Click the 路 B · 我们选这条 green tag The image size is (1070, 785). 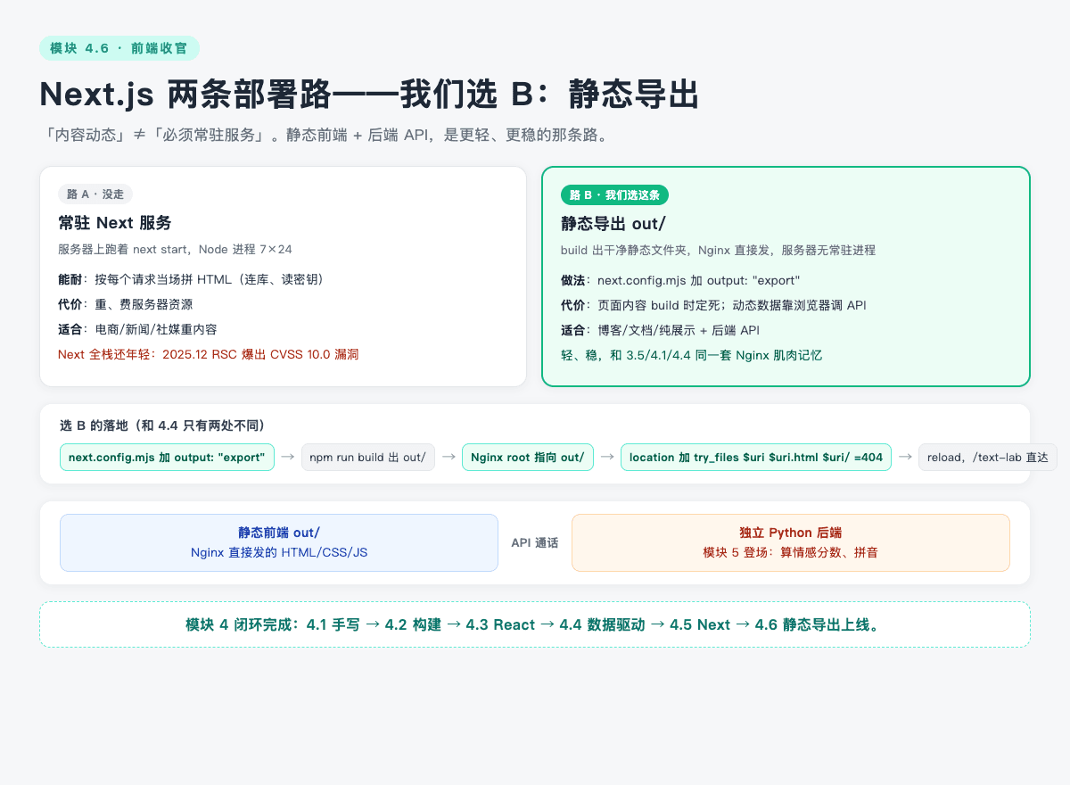tap(614, 194)
